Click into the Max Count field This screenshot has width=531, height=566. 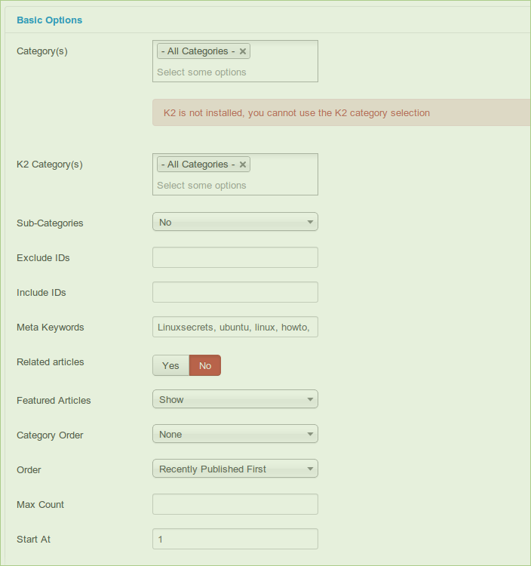235,504
